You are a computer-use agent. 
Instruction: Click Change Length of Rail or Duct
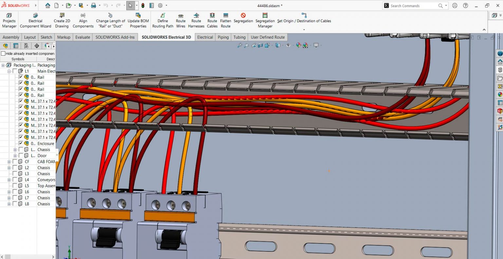point(110,21)
